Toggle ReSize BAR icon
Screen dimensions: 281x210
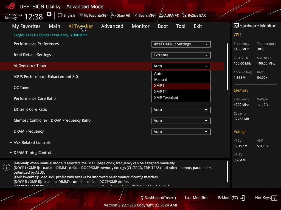click(x=185, y=15)
